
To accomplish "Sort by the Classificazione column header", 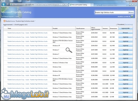I will pyautogui.click(x=80, y=28).
